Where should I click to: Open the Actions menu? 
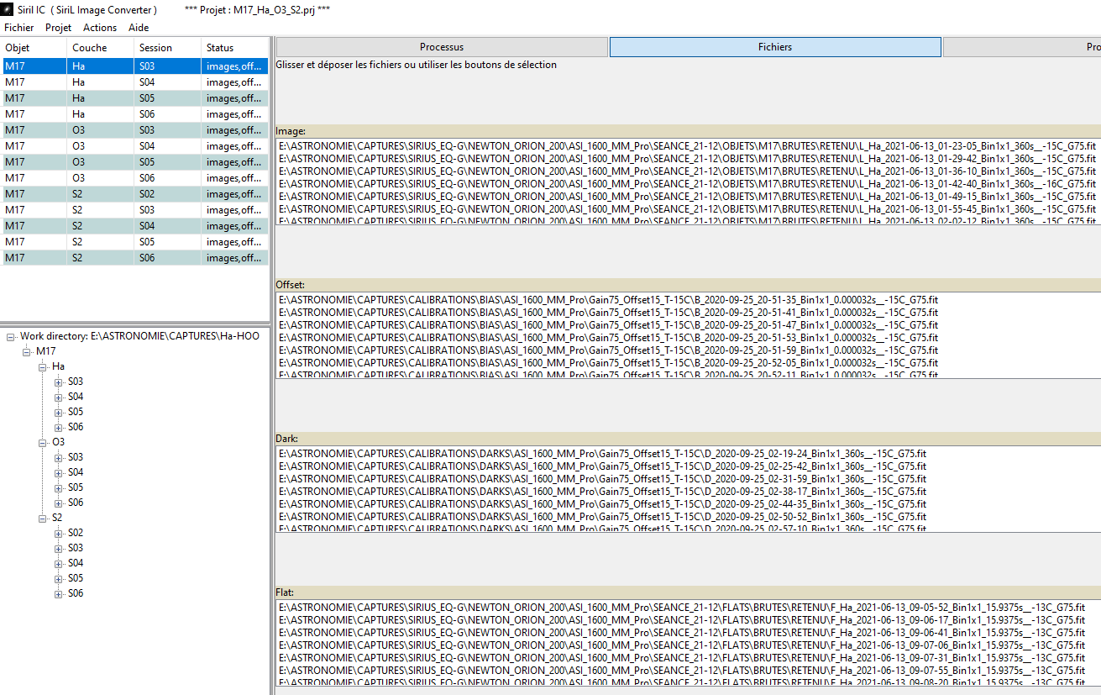100,28
